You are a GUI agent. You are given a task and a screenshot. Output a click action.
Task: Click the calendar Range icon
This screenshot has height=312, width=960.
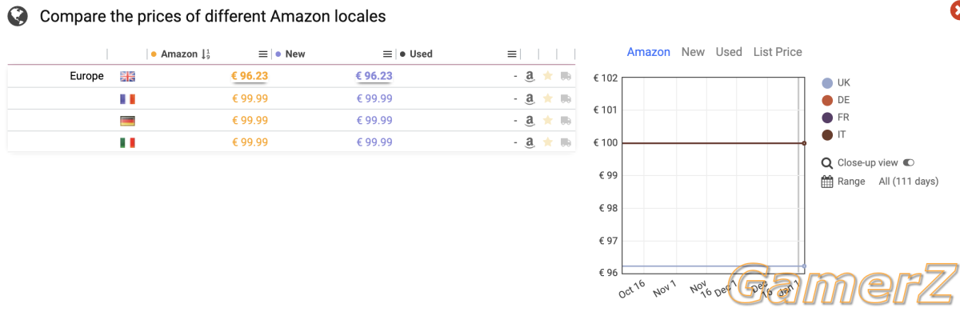click(x=827, y=182)
